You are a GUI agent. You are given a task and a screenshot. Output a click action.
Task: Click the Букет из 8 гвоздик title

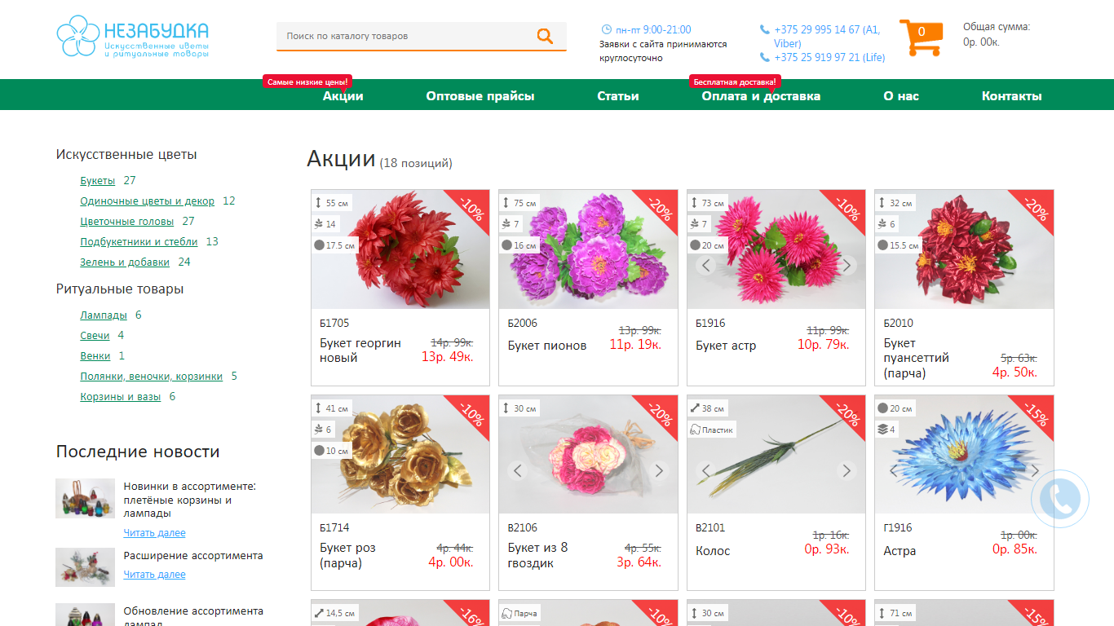pos(538,555)
